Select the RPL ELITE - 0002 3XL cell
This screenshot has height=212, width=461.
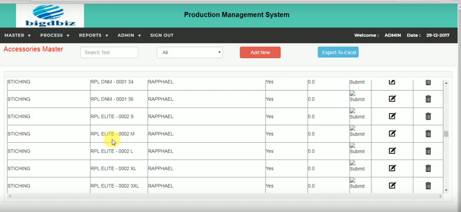pos(119,186)
